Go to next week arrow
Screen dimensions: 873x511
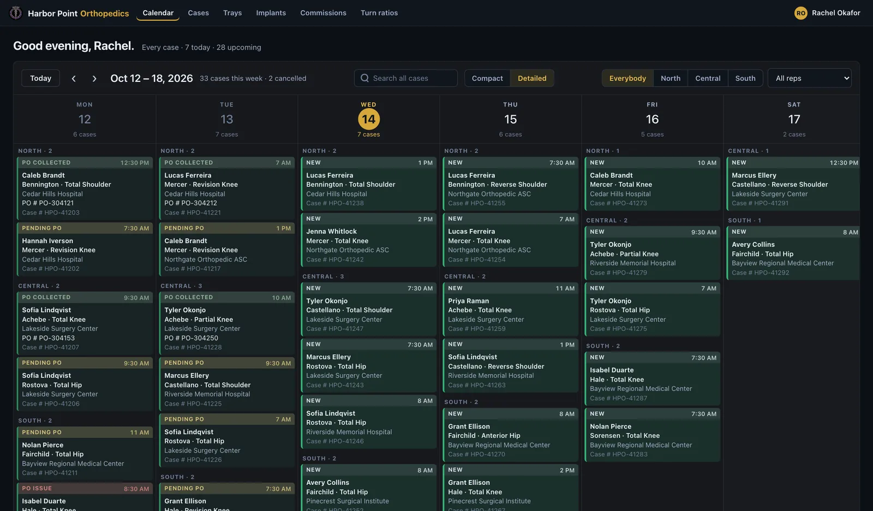point(94,79)
